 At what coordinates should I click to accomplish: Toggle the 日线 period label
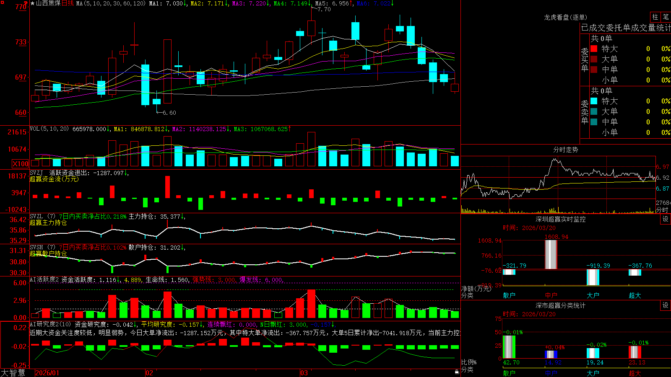(68, 3)
